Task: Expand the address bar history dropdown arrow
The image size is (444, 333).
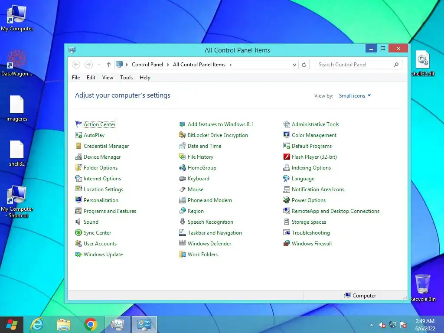Action: coord(294,65)
